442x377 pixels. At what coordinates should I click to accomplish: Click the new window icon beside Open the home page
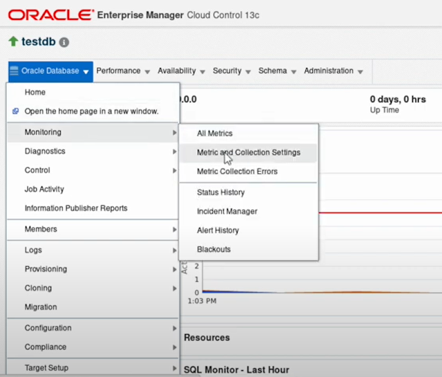coord(15,111)
